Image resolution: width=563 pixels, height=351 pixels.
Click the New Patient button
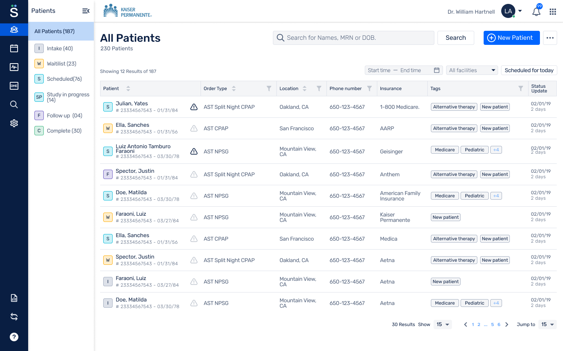click(x=511, y=38)
